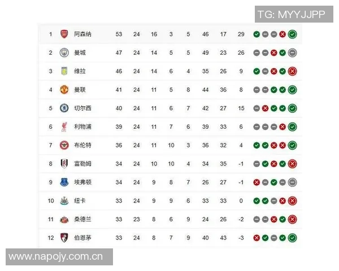The height and width of the screenshot is (271, 339).
Task: Open the Chelsea crest beside 切尔西
Action: 64,108
